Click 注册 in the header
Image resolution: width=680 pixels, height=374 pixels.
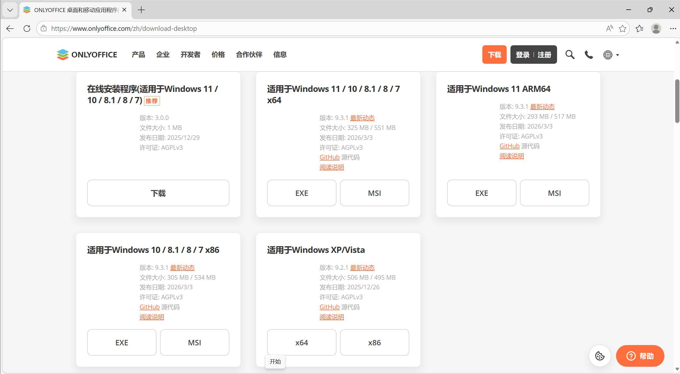click(544, 55)
